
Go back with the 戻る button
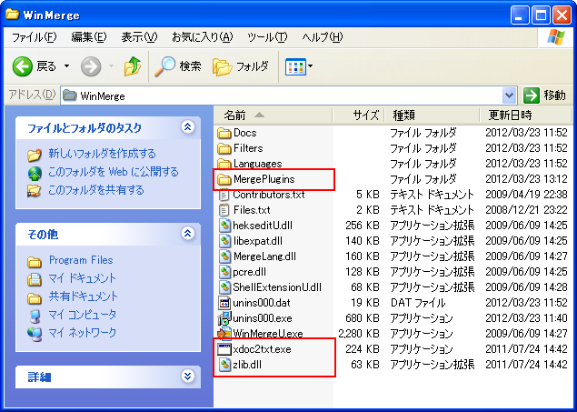[x=35, y=66]
